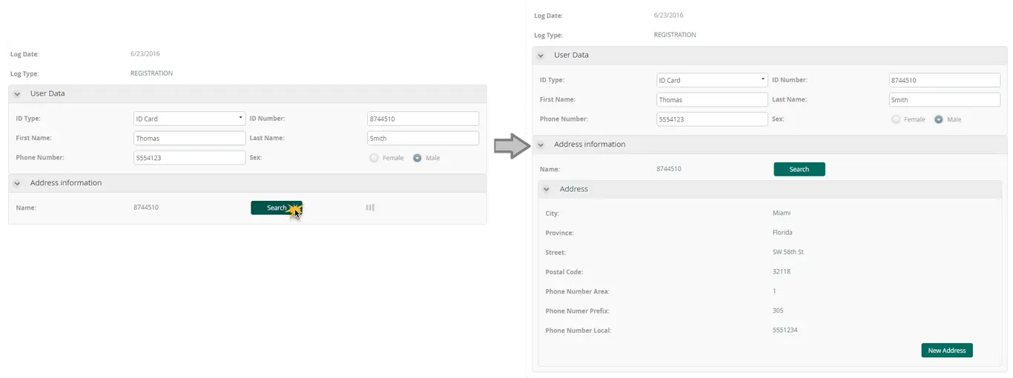Click the '32118' postal code value
This screenshot has height=378, width=1013.
(x=782, y=271)
